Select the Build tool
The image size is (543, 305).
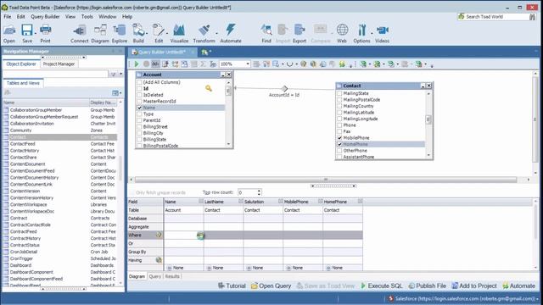pos(138,34)
